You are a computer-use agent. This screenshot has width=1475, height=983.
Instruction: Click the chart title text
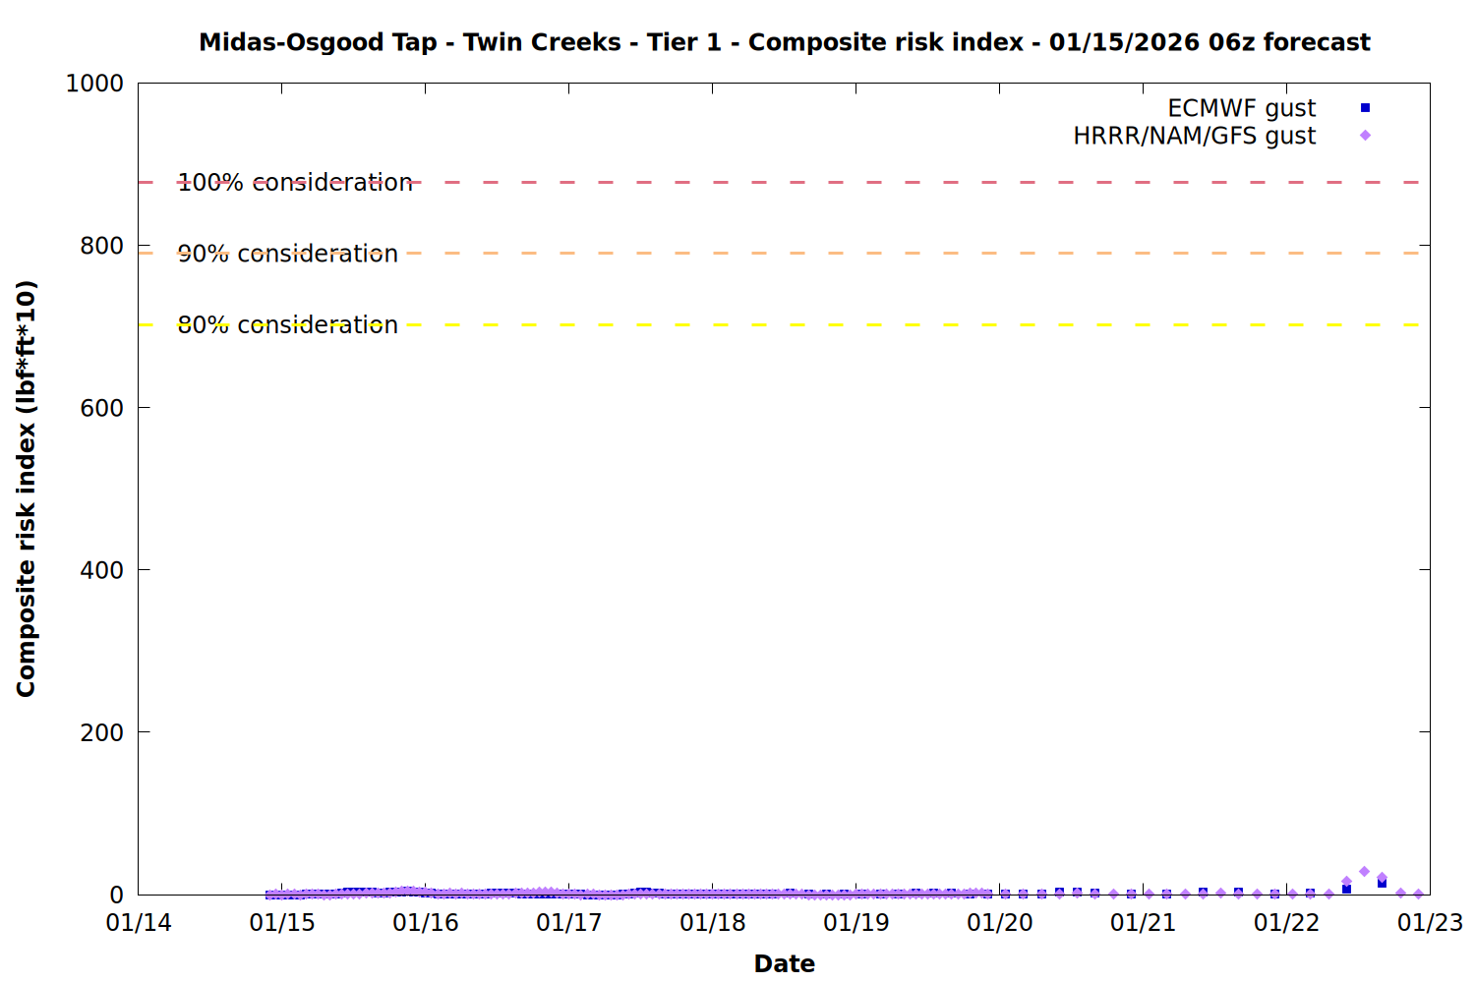[x=784, y=42]
